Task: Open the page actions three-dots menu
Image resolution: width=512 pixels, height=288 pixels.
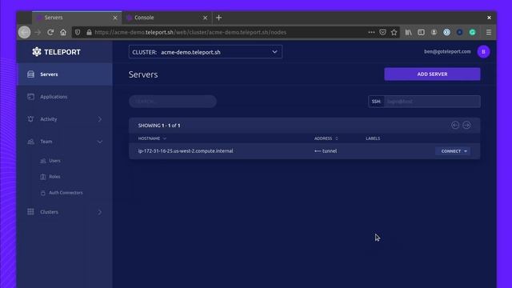Action: pos(371,32)
